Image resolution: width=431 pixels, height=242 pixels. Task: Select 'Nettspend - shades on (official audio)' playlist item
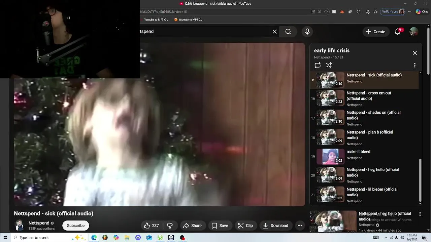click(x=364, y=118)
